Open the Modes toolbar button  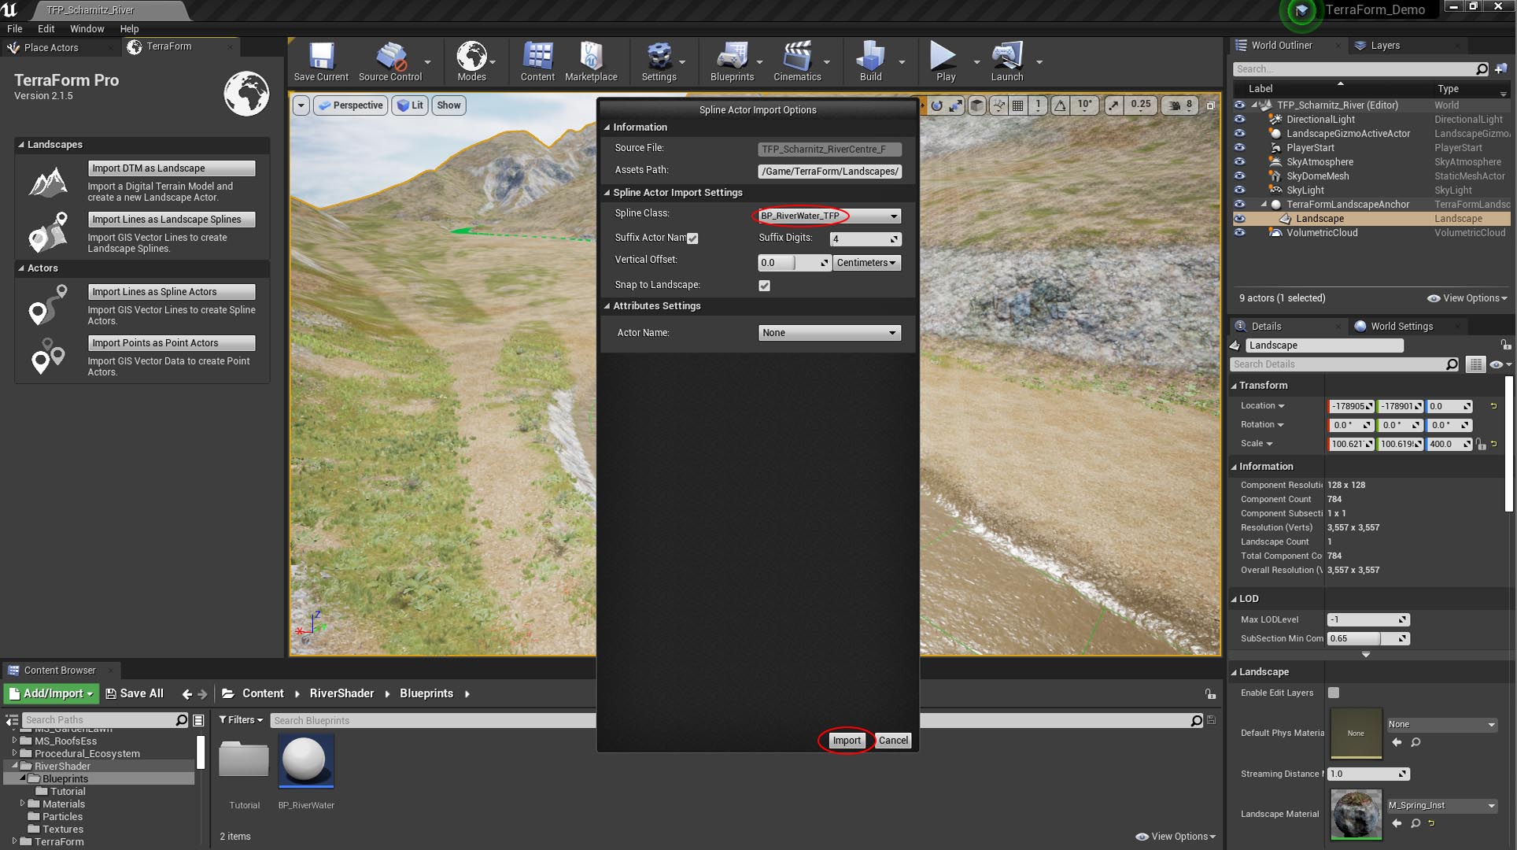pos(471,61)
